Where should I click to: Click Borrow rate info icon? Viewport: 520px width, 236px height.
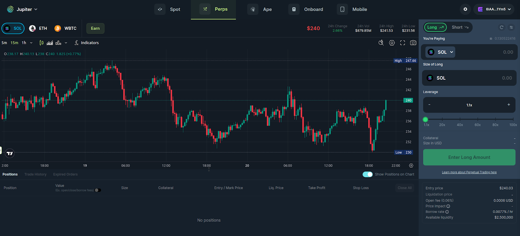click(x=447, y=212)
